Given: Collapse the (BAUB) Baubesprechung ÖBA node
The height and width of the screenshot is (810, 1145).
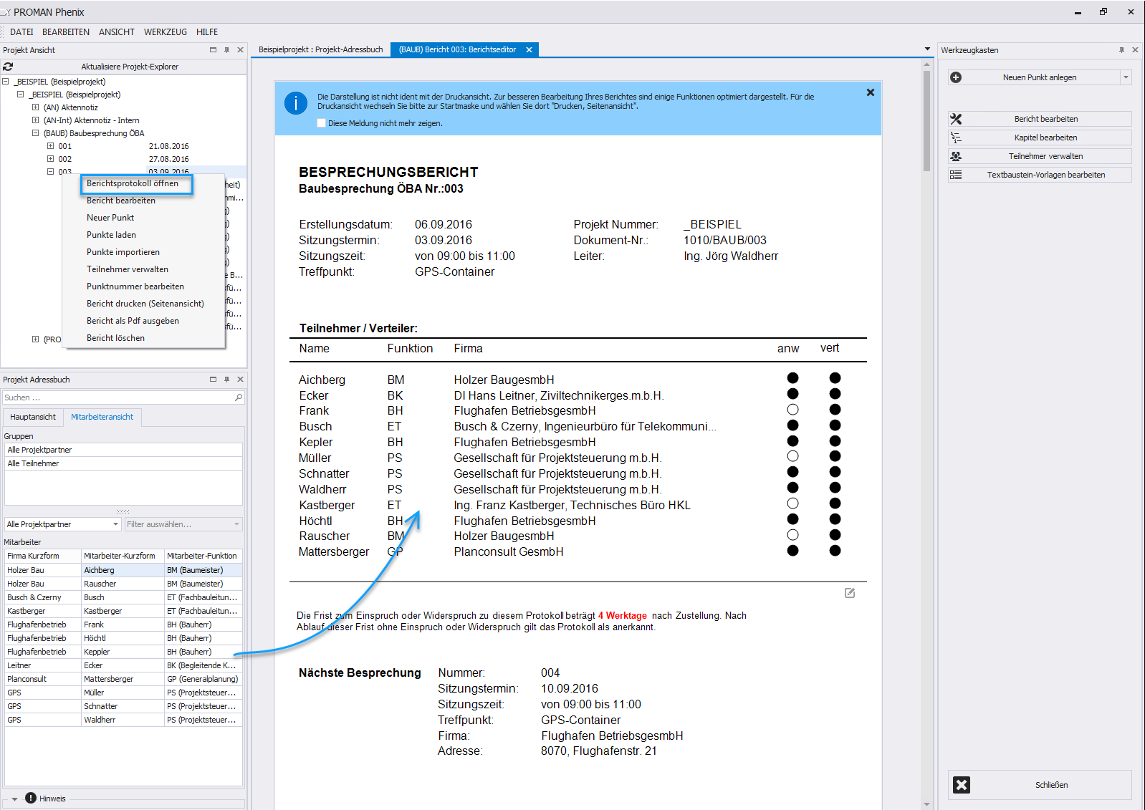Looking at the screenshot, I should pyautogui.click(x=35, y=133).
